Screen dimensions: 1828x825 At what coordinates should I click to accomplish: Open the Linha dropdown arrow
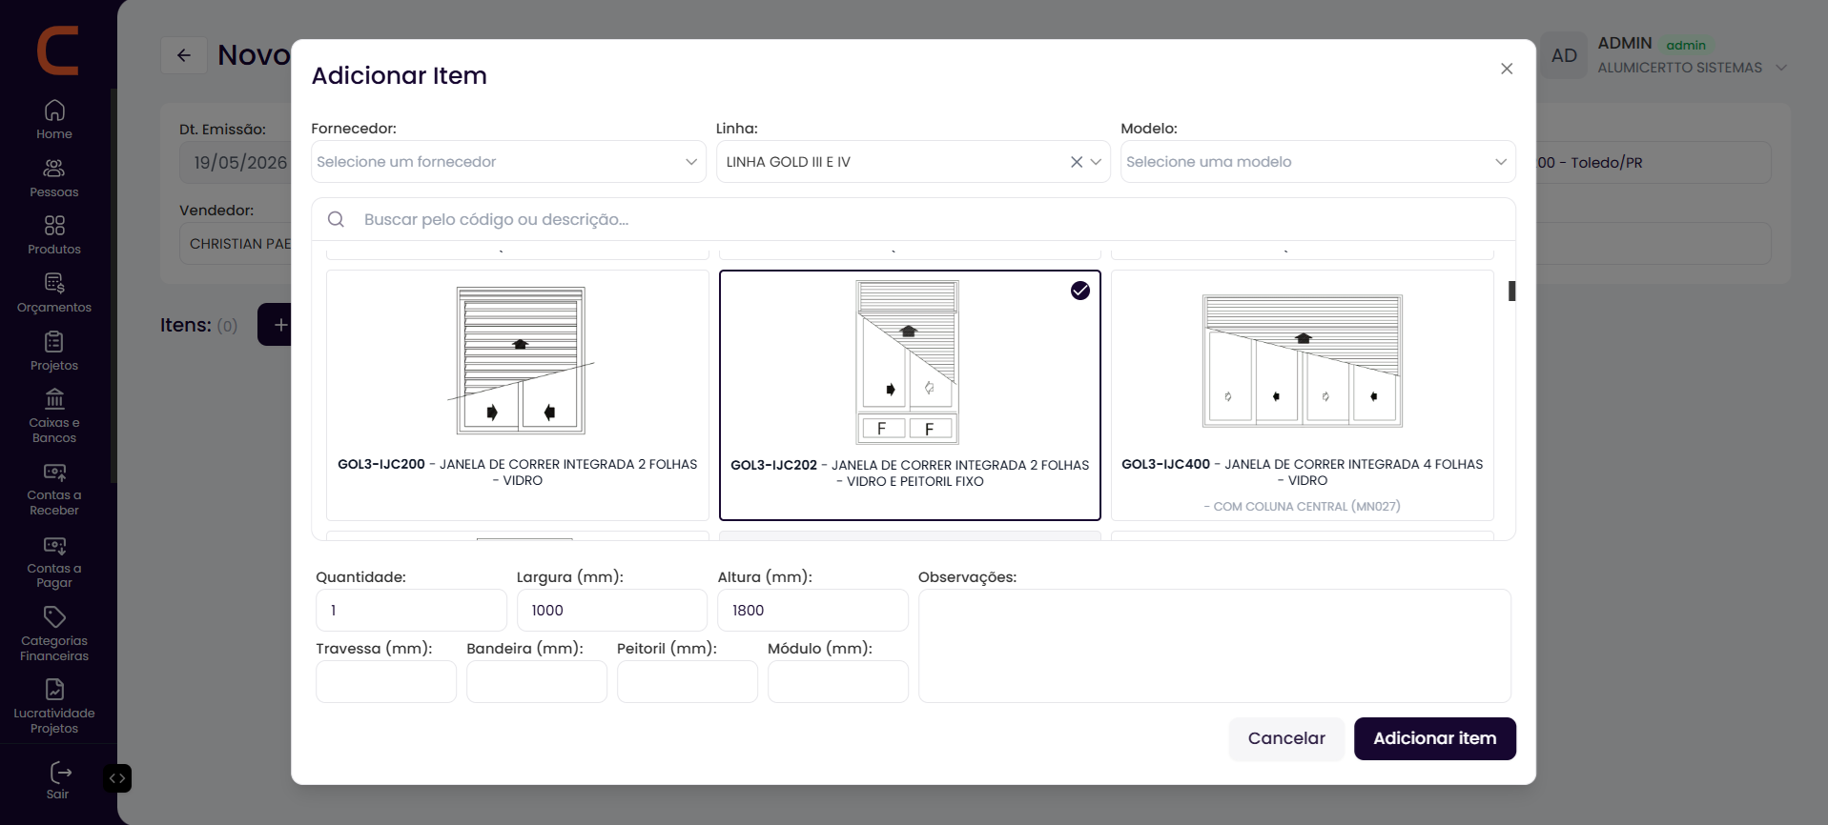click(1096, 162)
